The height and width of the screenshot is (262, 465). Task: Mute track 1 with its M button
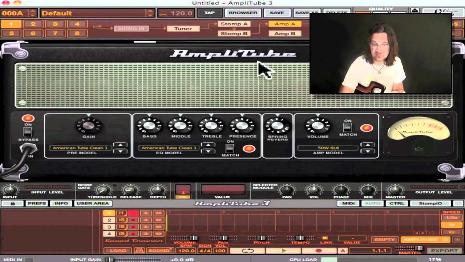tap(158, 213)
